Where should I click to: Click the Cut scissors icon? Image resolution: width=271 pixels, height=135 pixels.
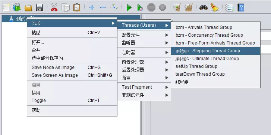click(x=54, y=7)
